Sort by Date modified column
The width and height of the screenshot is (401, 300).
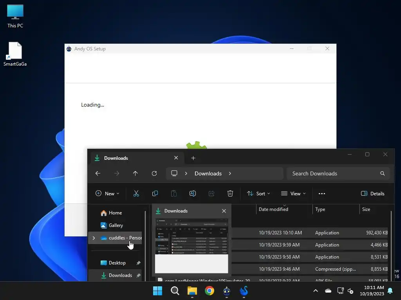(284, 209)
